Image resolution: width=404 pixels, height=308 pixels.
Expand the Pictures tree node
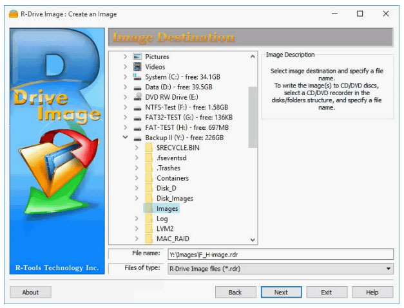[x=125, y=57]
